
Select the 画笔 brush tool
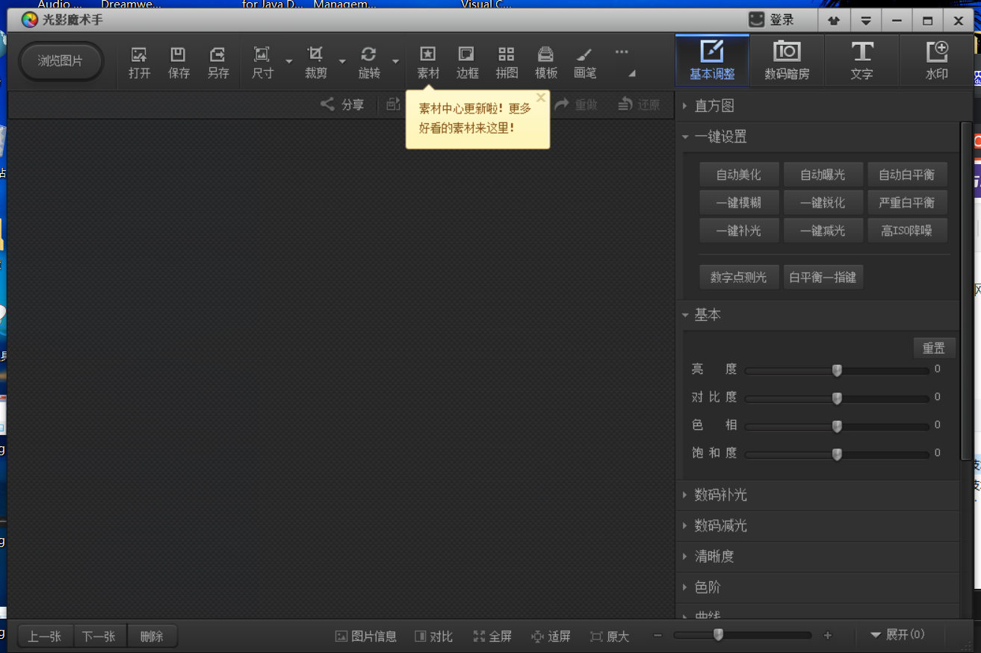[584, 63]
